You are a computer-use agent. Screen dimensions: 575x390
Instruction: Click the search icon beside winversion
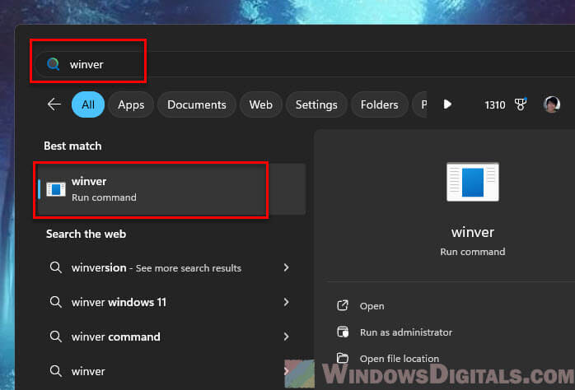56,267
